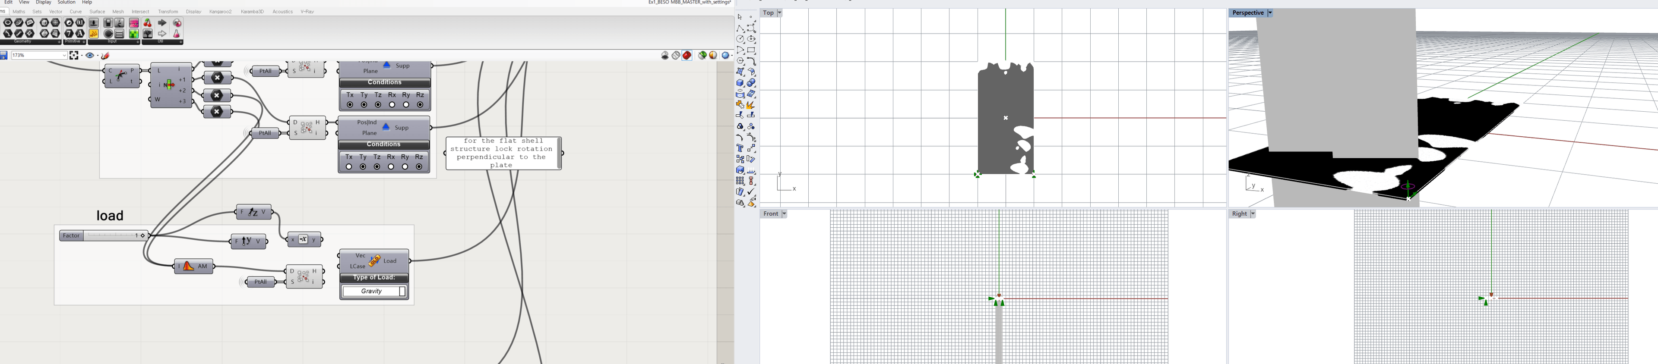Select the Value List component in Input
Image resolution: width=1658 pixels, height=364 pixels.
point(119,34)
